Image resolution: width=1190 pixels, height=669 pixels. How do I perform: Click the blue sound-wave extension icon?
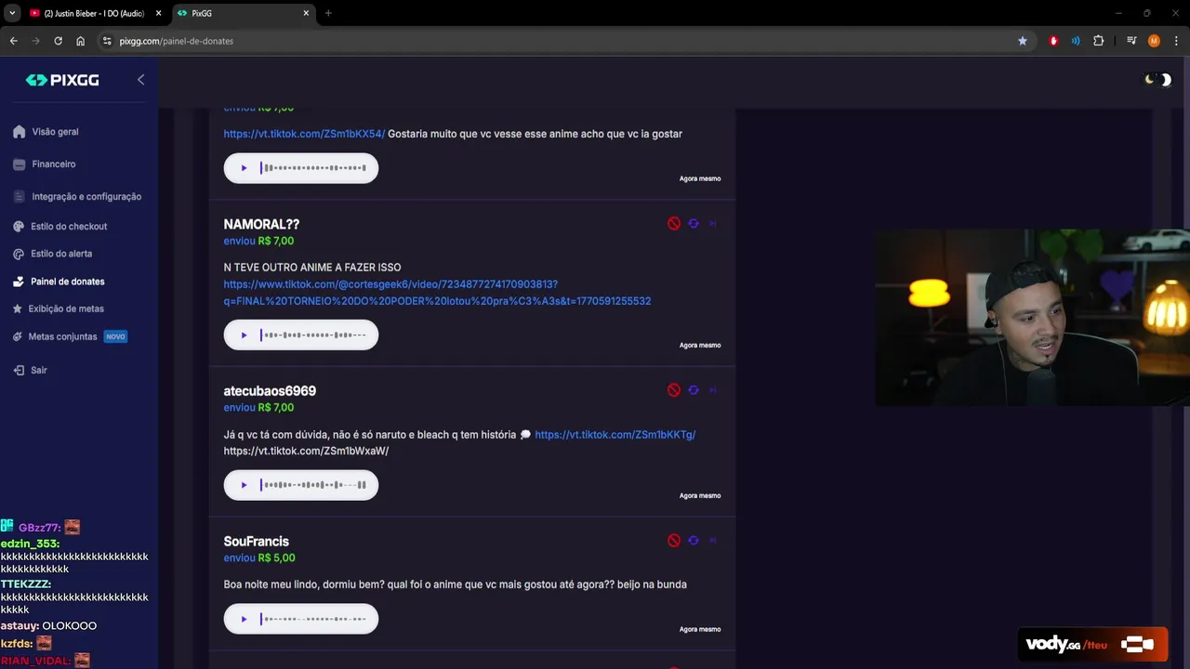(1076, 41)
